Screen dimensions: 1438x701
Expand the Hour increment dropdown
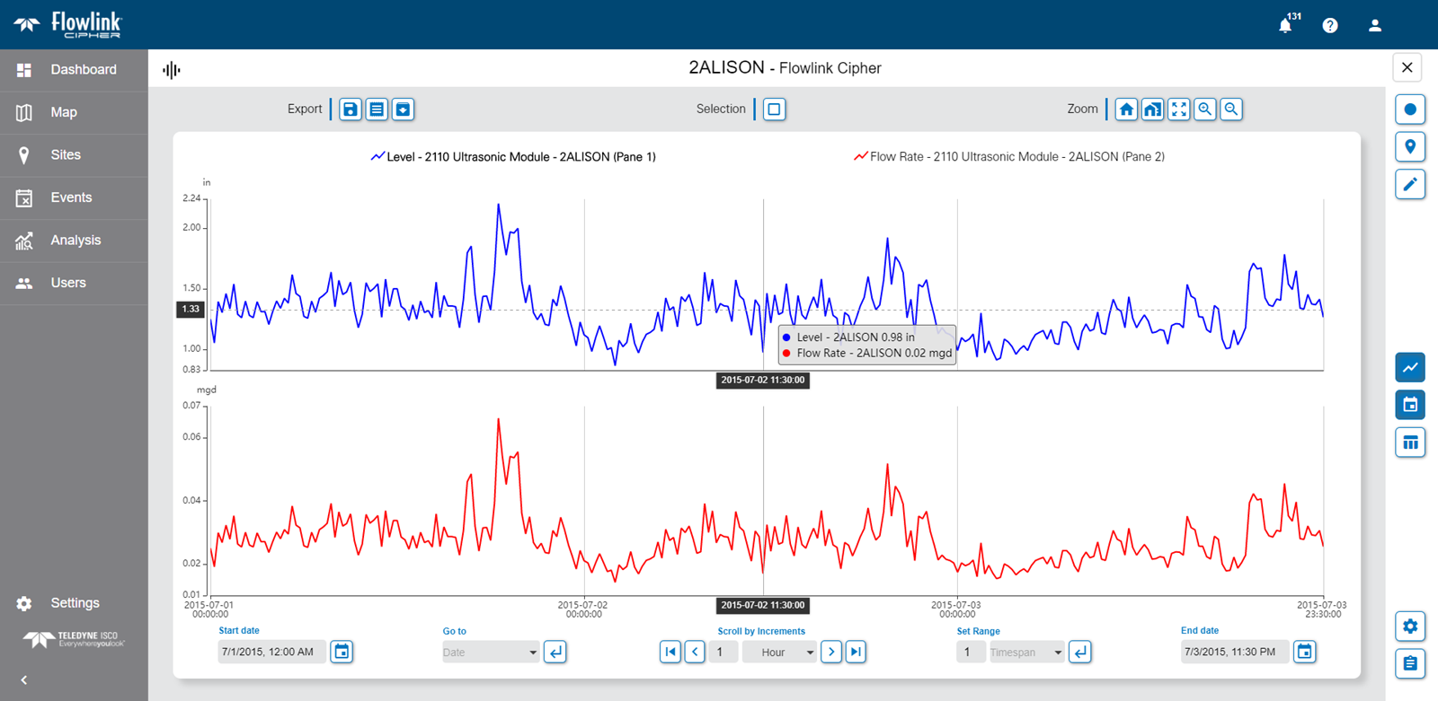tap(778, 653)
